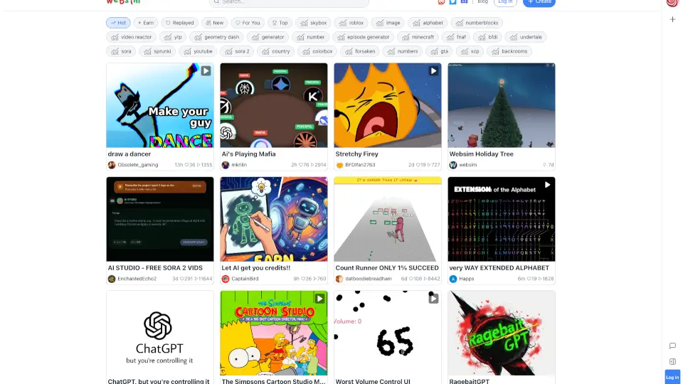Filter by the minecraft trending tag
683x384 pixels.
tap(418, 37)
